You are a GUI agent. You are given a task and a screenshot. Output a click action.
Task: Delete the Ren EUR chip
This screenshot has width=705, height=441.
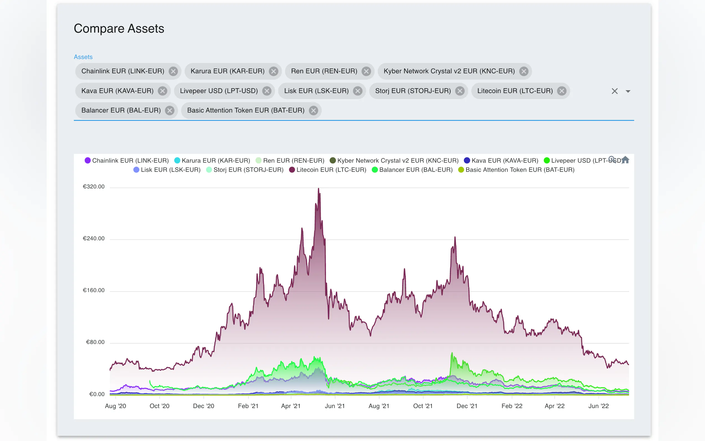[x=366, y=71]
